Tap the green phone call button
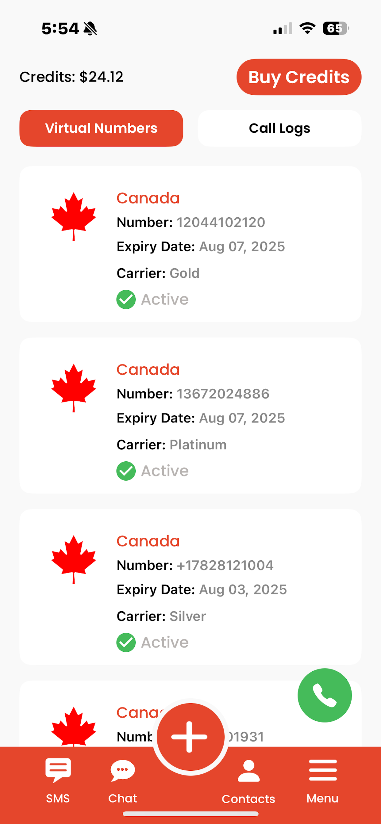The width and height of the screenshot is (381, 824). click(325, 695)
